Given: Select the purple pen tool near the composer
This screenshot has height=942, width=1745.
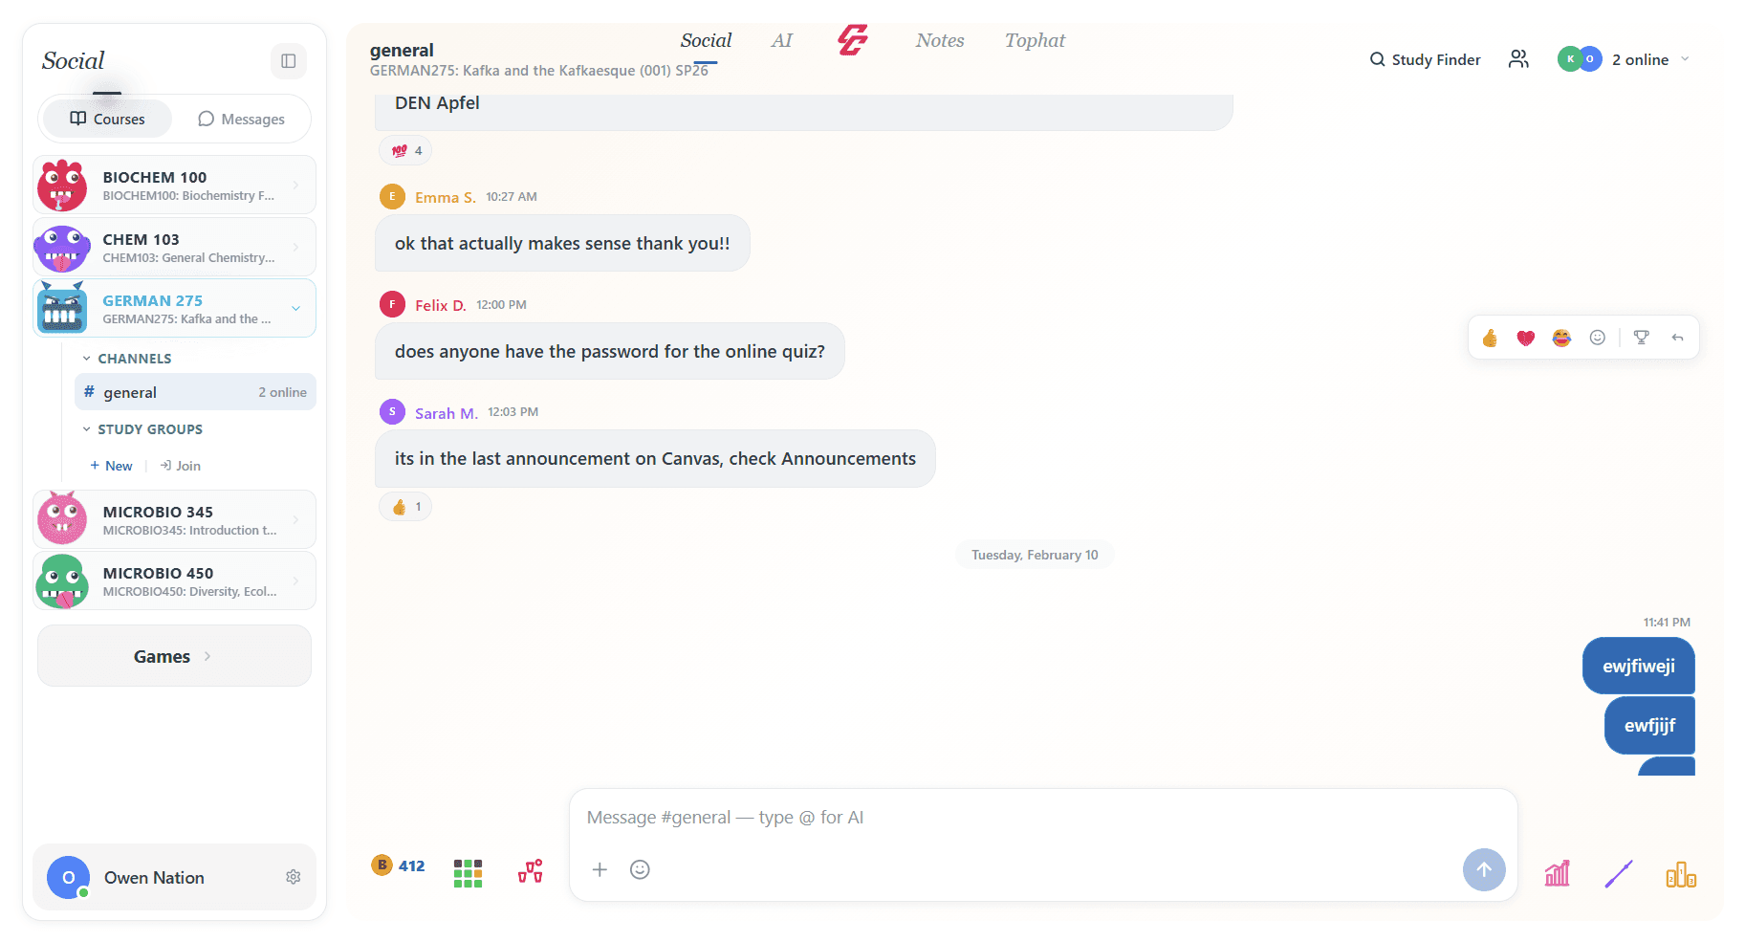Looking at the screenshot, I should click(1619, 871).
